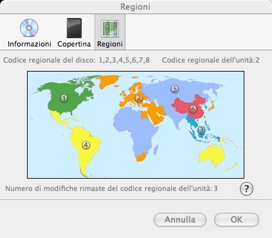Click the Regioni window title
The width and height of the screenshot is (272, 238).
point(135,6)
